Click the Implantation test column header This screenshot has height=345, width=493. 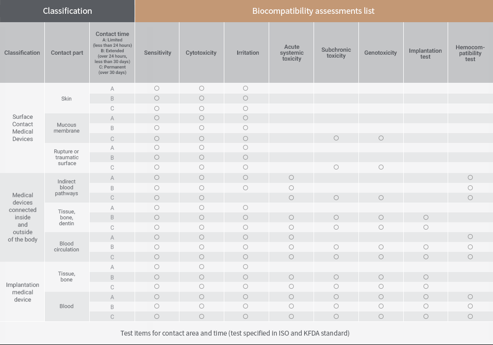(x=425, y=53)
